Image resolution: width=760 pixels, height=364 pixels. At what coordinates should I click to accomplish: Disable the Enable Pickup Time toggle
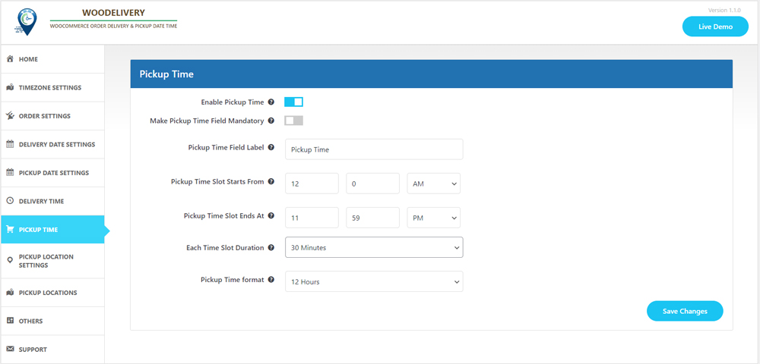click(293, 102)
